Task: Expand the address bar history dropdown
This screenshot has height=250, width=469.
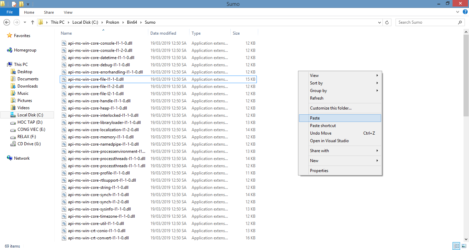Action: [x=379, y=22]
